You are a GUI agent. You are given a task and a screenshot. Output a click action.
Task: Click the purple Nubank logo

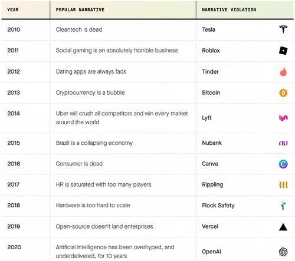point(283,143)
